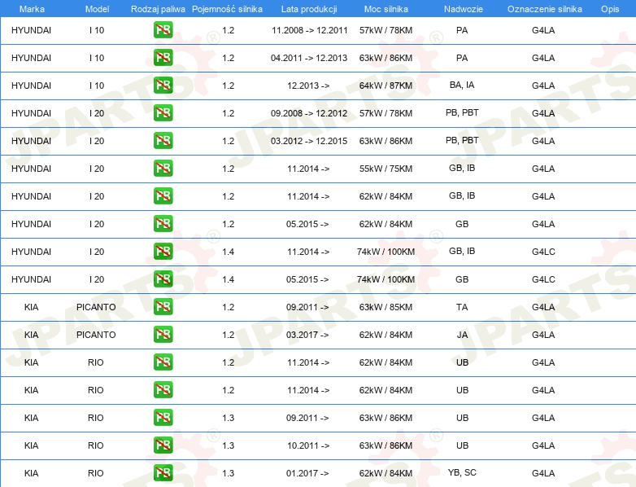The image size is (636, 487).
Task: Click PICANTO model in the 09.2011 row
Action: (96, 307)
